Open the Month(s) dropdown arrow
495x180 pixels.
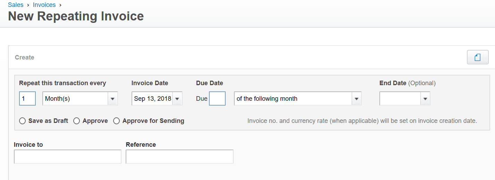112,99
